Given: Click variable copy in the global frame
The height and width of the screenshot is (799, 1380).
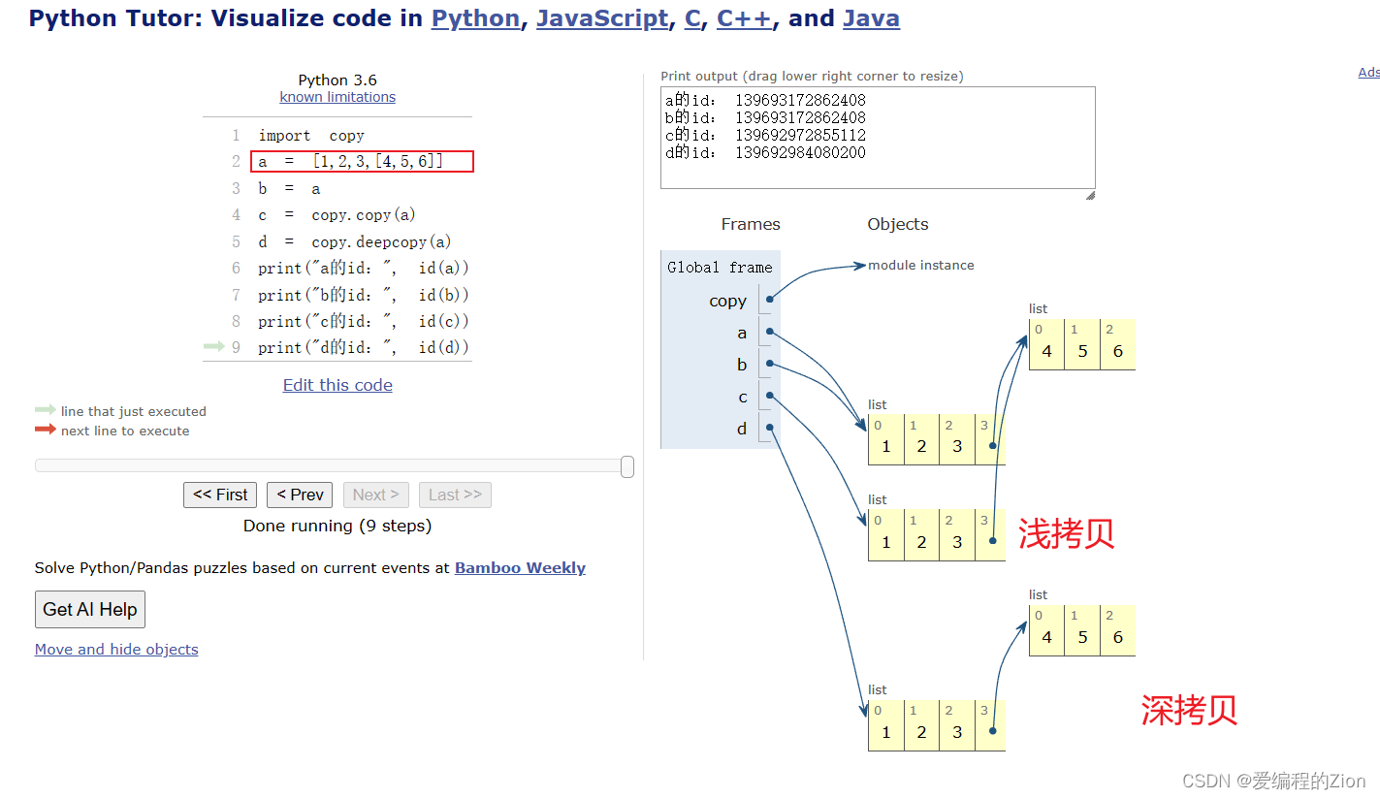Looking at the screenshot, I should point(727,301).
